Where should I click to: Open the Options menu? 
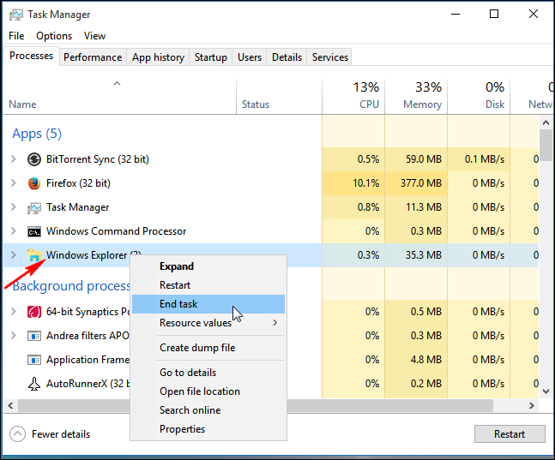coord(54,36)
